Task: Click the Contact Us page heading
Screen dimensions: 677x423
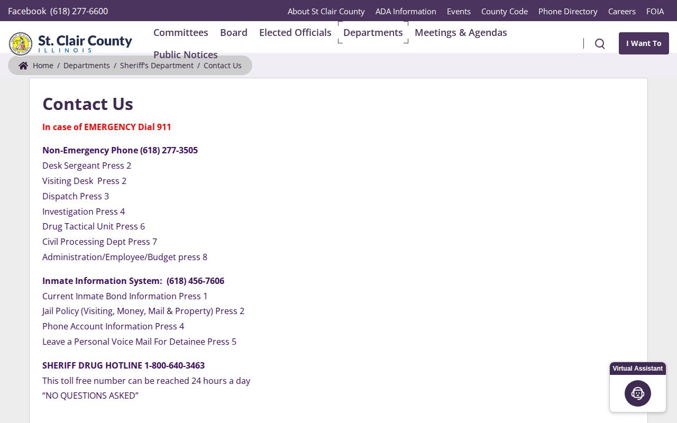Action: tap(88, 104)
